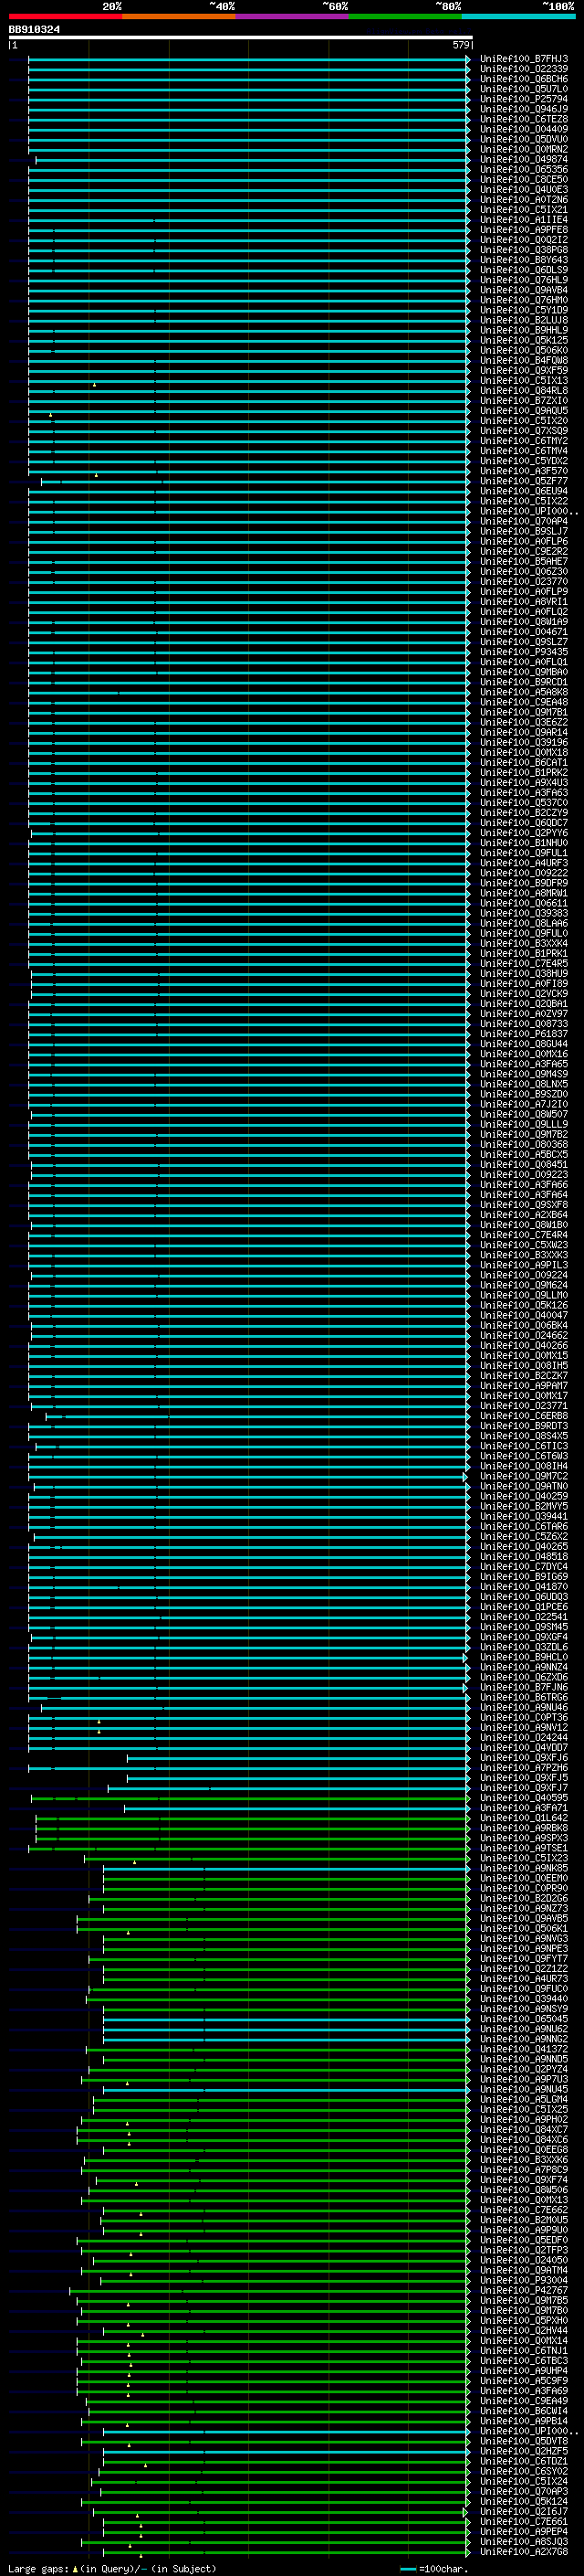This screenshot has height=2576, width=584.
Task: Open UniRef100_Q2HZF5 entry
Action: click(524, 2451)
